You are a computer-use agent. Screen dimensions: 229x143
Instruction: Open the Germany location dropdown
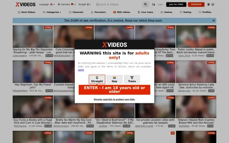(67, 4)
